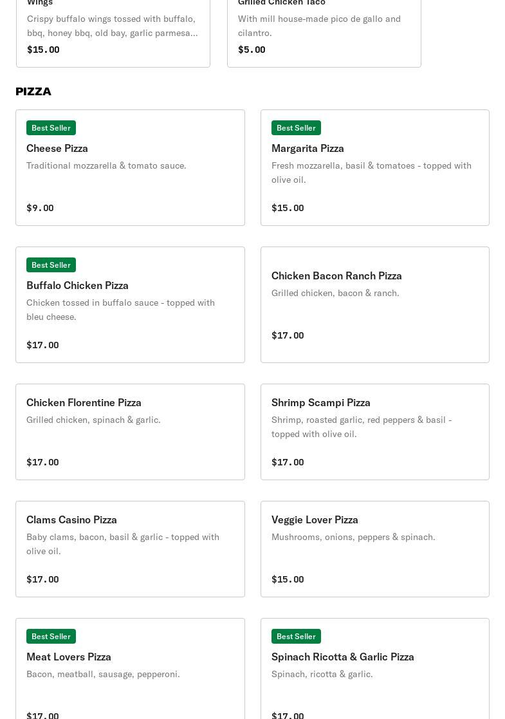The image size is (505, 719).
Task: Click Spinach Ricotta & Garlic Pizza's Best Seller badge
Action: tap(296, 637)
